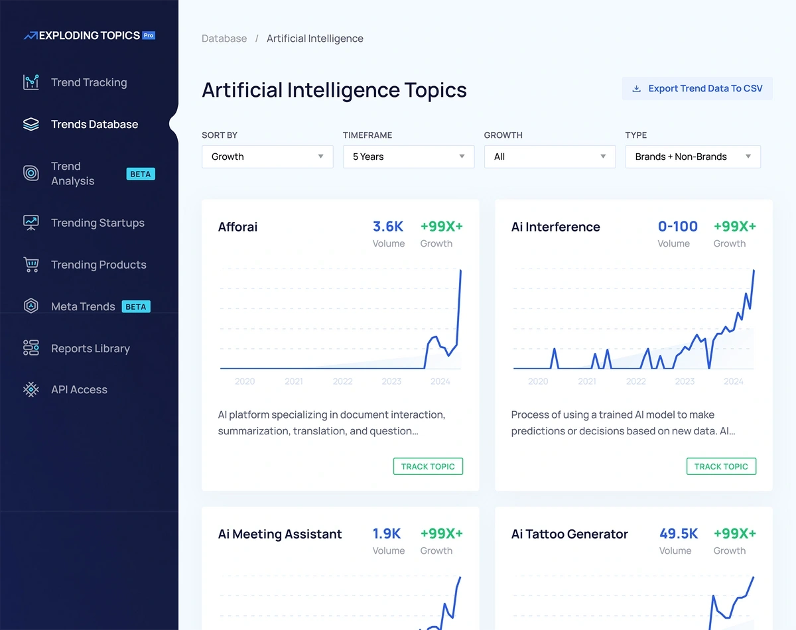The image size is (796, 630).
Task: Click the download icon beside Export Trend Data
Action: click(636, 89)
